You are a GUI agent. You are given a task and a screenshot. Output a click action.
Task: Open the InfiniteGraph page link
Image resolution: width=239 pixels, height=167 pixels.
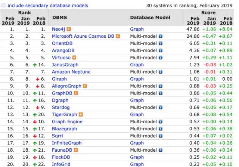[66, 143]
